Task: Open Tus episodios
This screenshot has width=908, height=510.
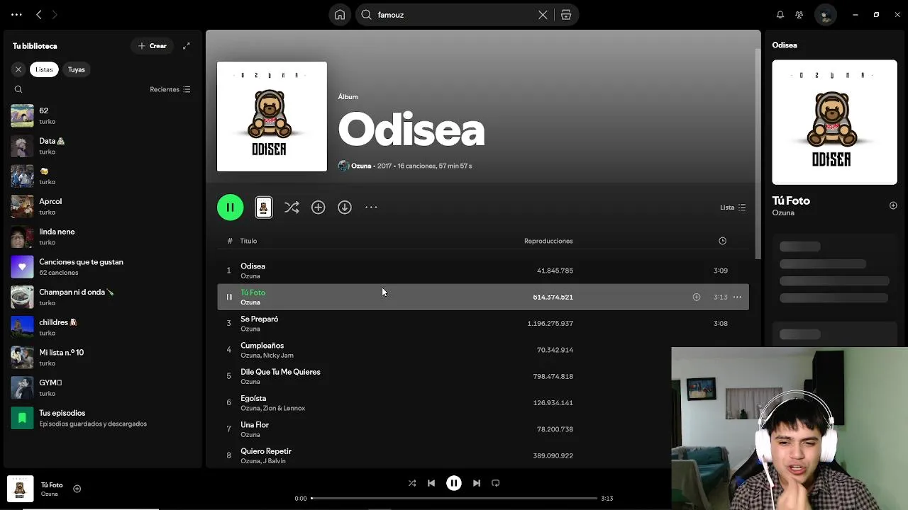Action: (103, 418)
